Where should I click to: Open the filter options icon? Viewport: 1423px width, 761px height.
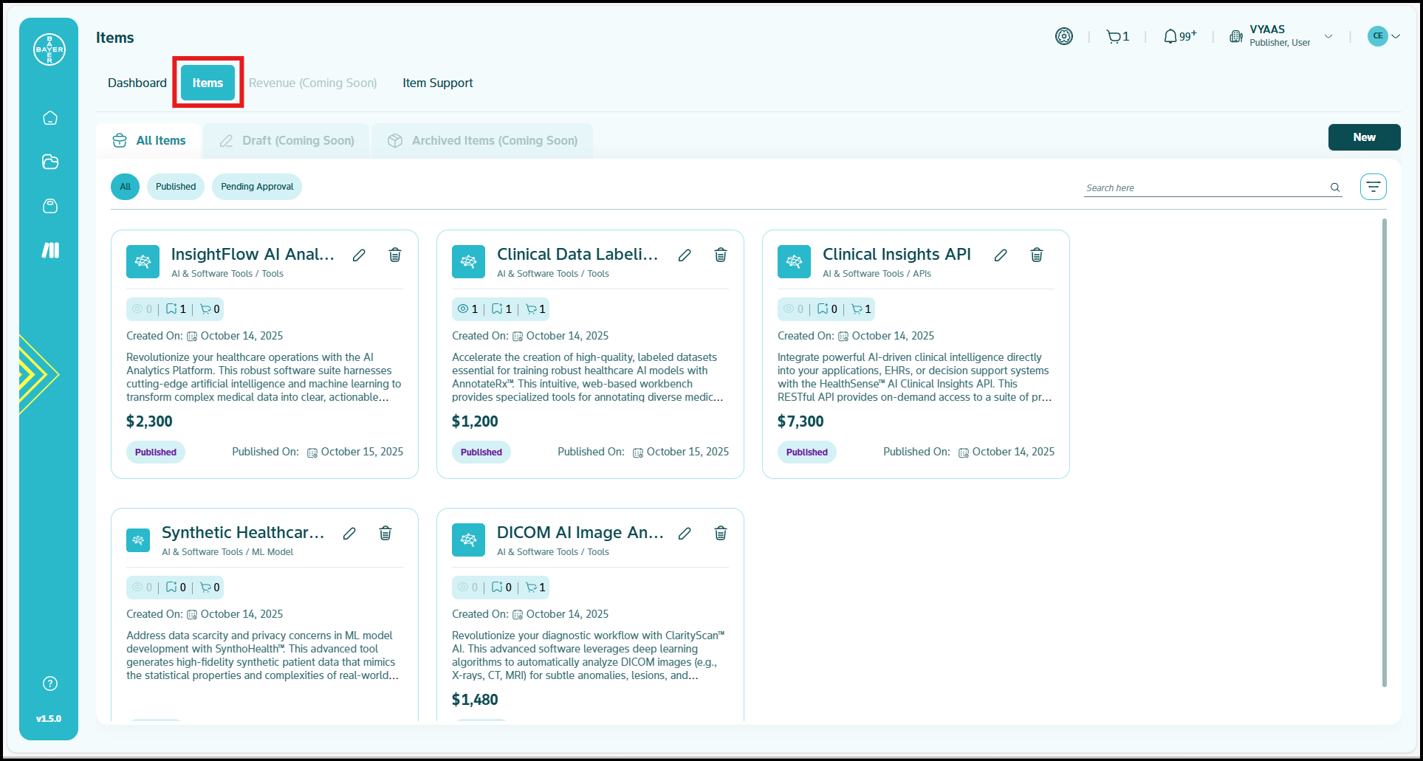1373,187
